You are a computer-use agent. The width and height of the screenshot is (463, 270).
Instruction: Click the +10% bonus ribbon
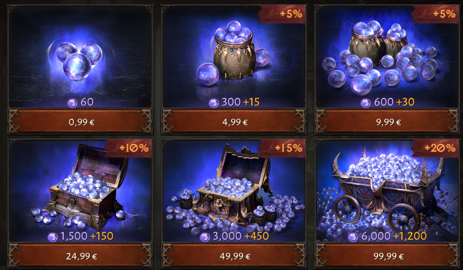pos(128,148)
